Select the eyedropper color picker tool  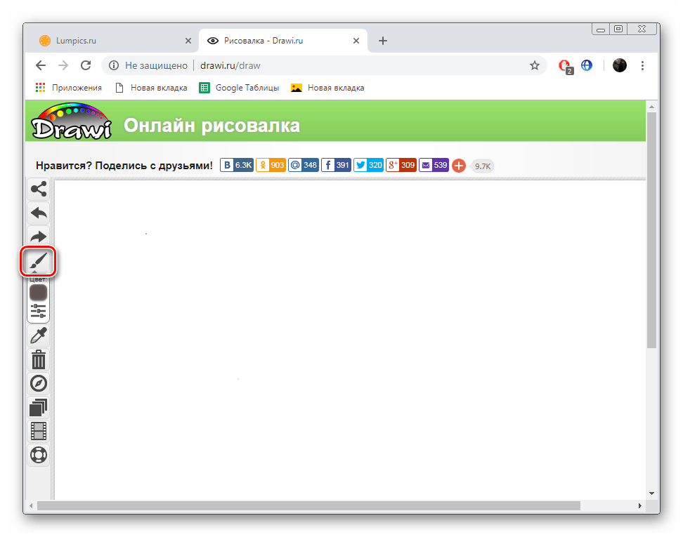[38, 336]
